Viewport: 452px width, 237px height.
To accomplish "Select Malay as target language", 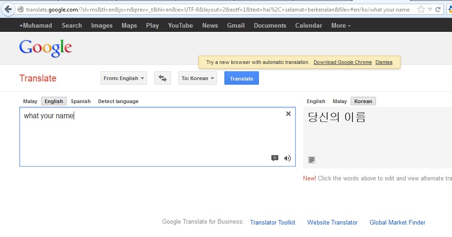I will coord(340,101).
